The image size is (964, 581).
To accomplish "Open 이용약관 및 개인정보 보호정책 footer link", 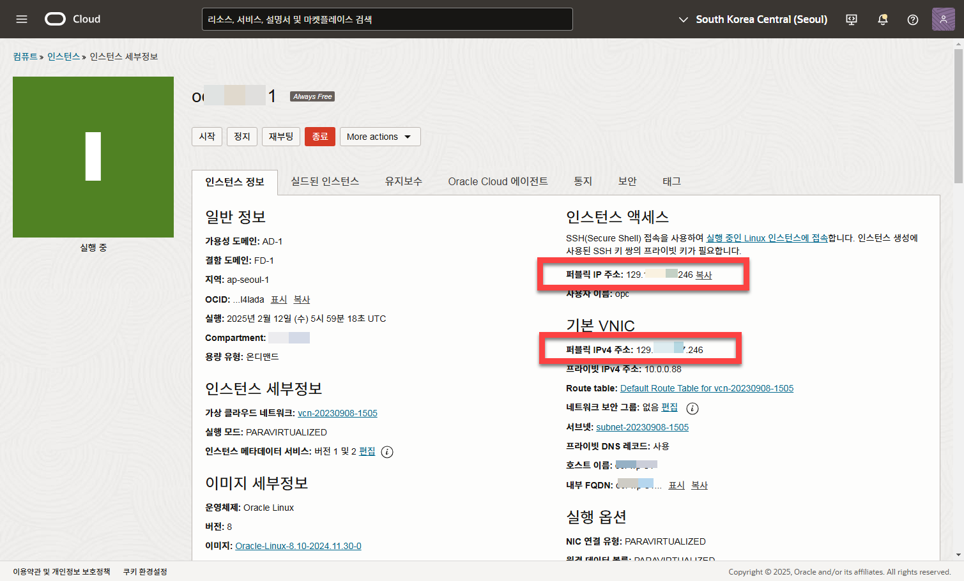I will (61, 571).
